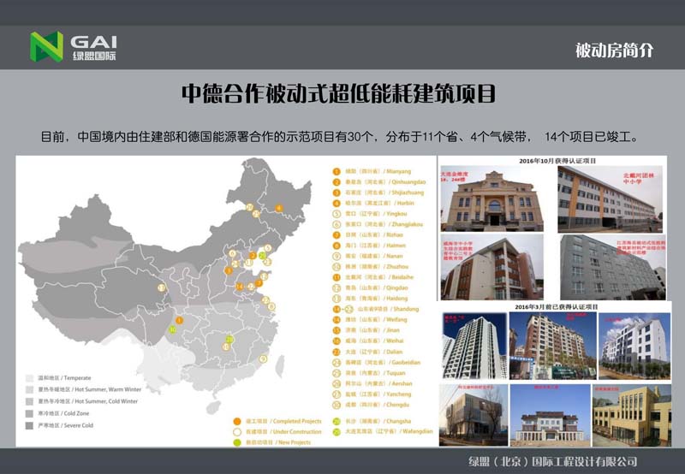Screen dimensions: 685x474
Task: Select white map marker 9 on southeast coast
Action: [263, 358]
